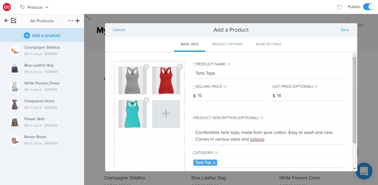Remove the Tank Top category tag
Viewport: 378px width, 185px height.
(x=214, y=163)
